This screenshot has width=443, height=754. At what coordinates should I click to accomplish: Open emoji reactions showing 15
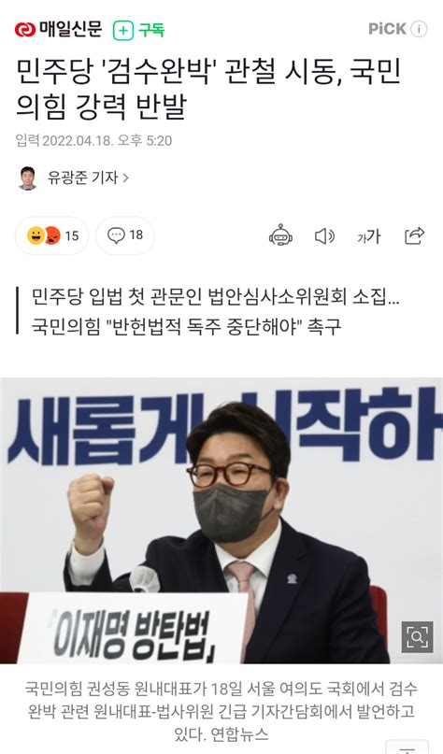tap(51, 235)
